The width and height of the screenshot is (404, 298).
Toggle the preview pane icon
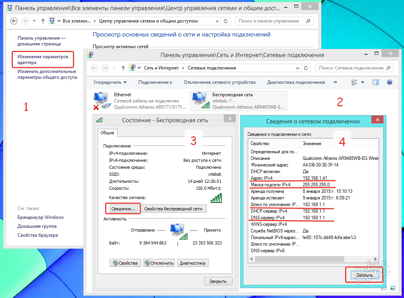tap(376, 82)
